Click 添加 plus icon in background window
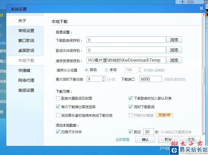208x155 pixels. tap(183, 2)
